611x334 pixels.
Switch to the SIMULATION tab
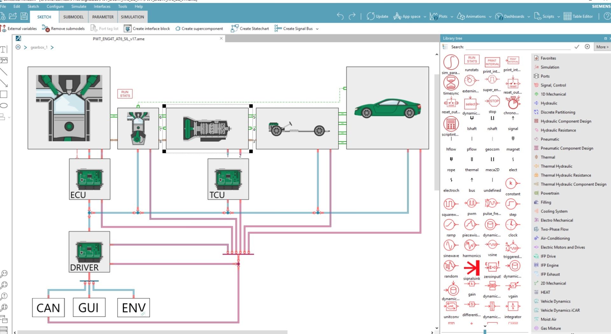pyautogui.click(x=132, y=17)
